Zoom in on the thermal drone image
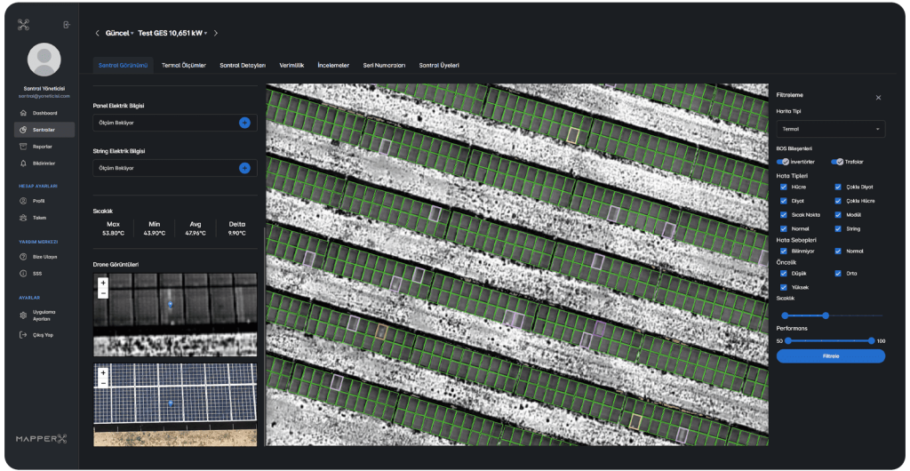 [x=103, y=283]
